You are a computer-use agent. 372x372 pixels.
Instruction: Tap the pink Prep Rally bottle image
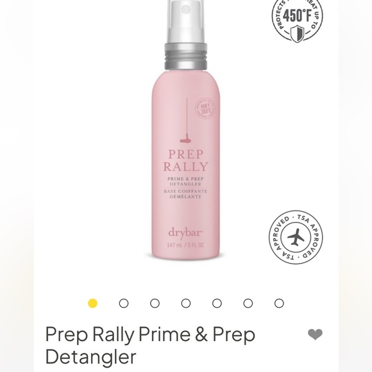click(186, 130)
